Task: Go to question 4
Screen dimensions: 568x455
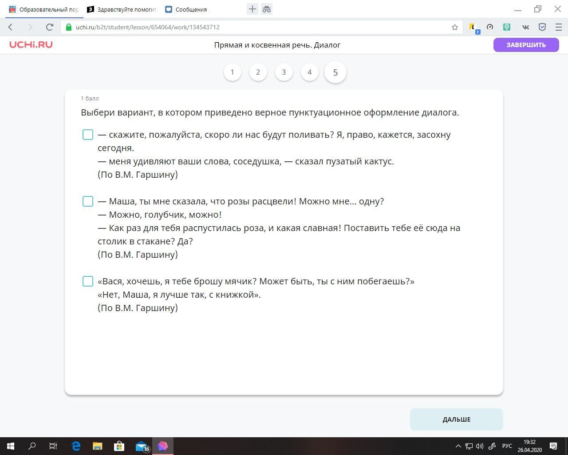Action: coord(310,72)
